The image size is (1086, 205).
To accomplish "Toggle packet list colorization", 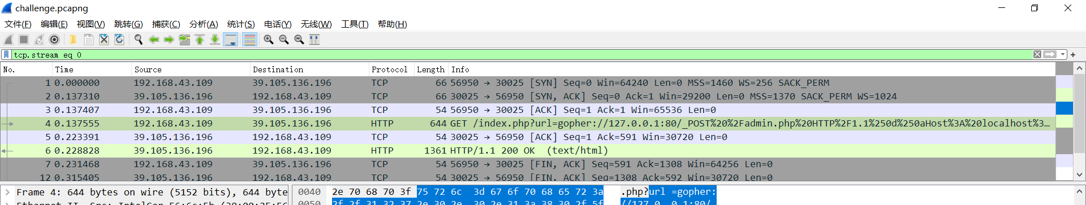I will [249, 40].
